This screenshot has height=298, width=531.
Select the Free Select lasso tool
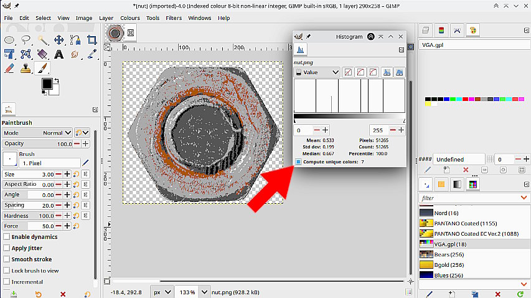(x=26, y=41)
